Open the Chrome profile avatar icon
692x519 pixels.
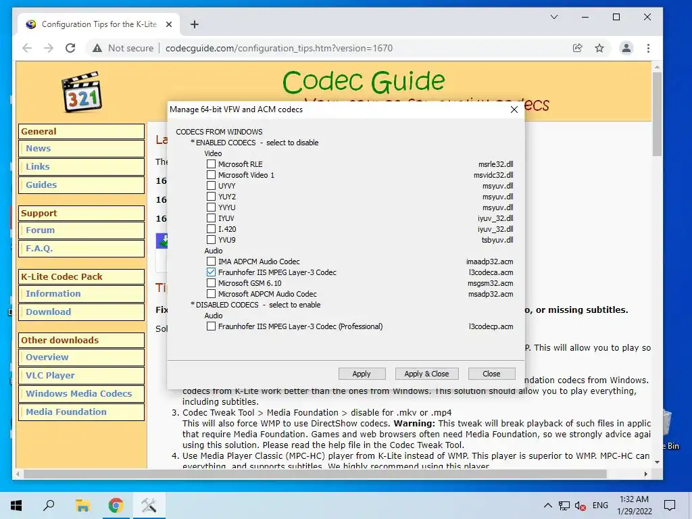click(626, 48)
